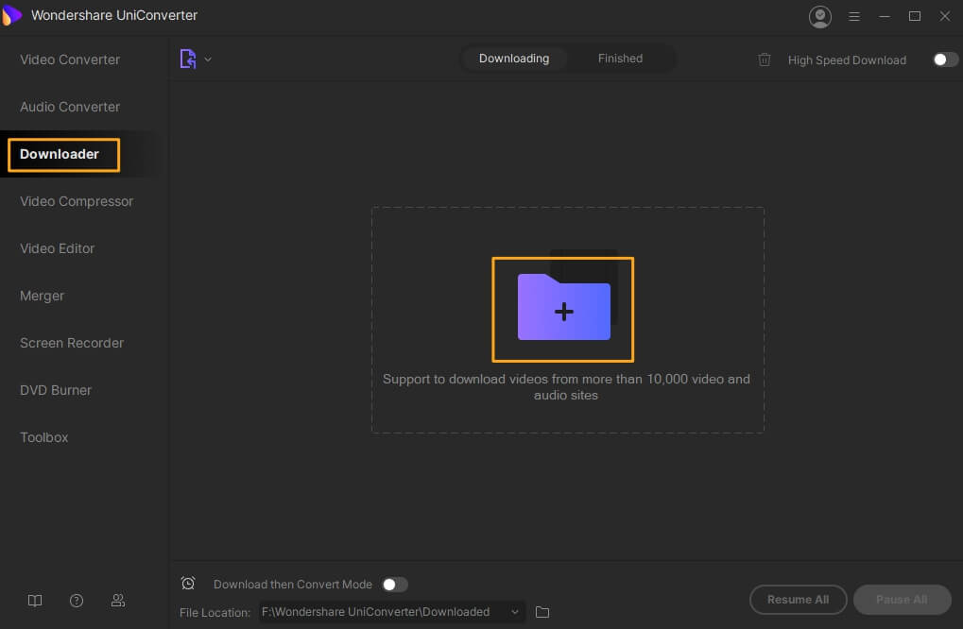Toggle Download then Convert Mode switch
The image size is (963, 629).
point(394,585)
